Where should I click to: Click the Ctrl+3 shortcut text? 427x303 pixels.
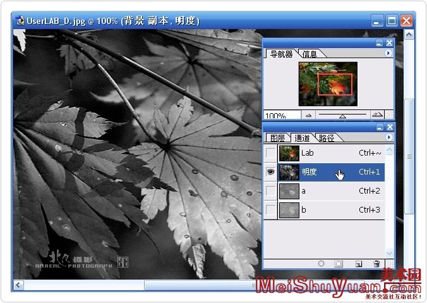370,210
